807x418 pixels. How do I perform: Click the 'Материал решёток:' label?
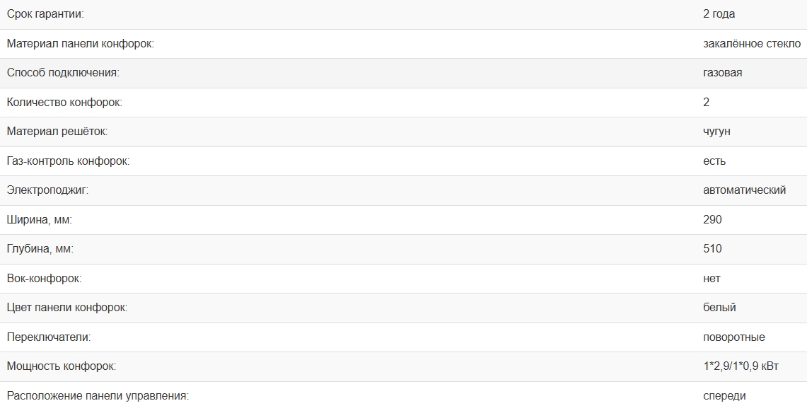[x=57, y=132]
